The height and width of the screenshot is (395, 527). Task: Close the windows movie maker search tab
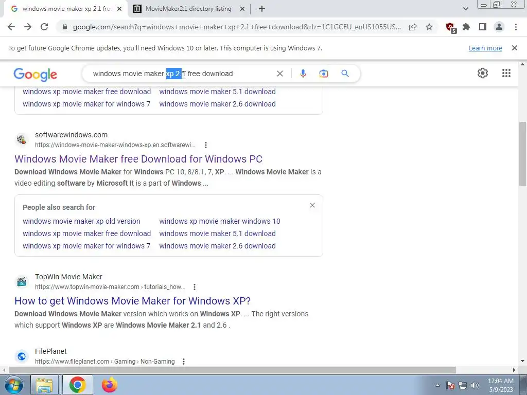119,9
